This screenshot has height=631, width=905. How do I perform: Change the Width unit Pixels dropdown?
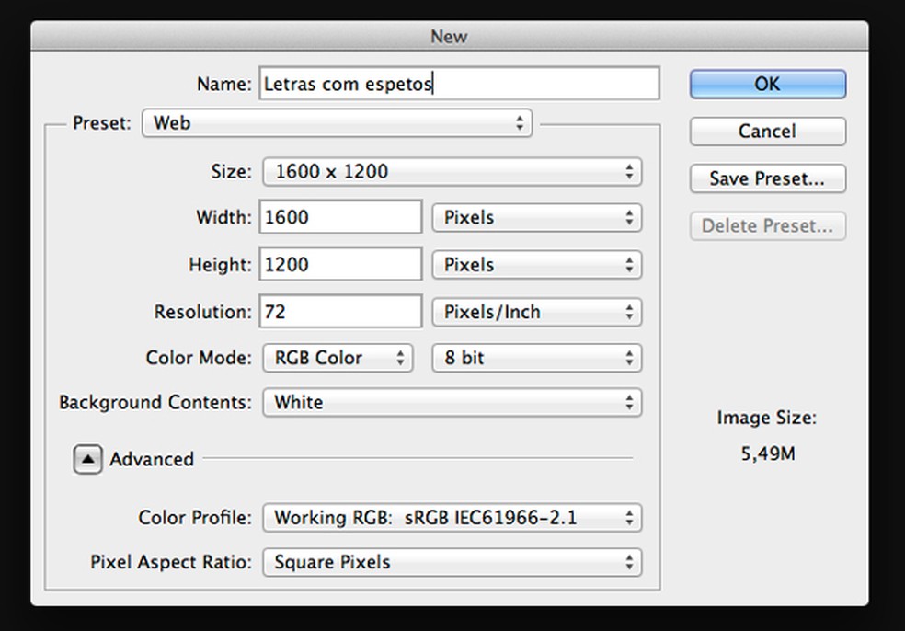tap(536, 218)
